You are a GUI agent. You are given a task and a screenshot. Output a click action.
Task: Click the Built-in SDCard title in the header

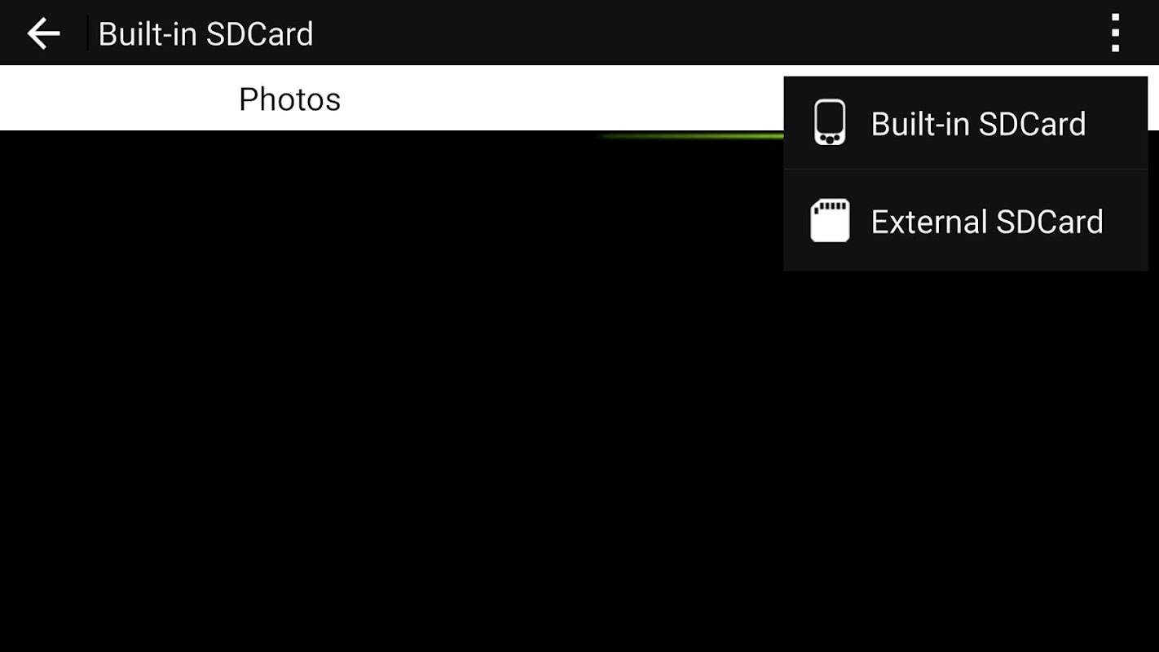(205, 34)
